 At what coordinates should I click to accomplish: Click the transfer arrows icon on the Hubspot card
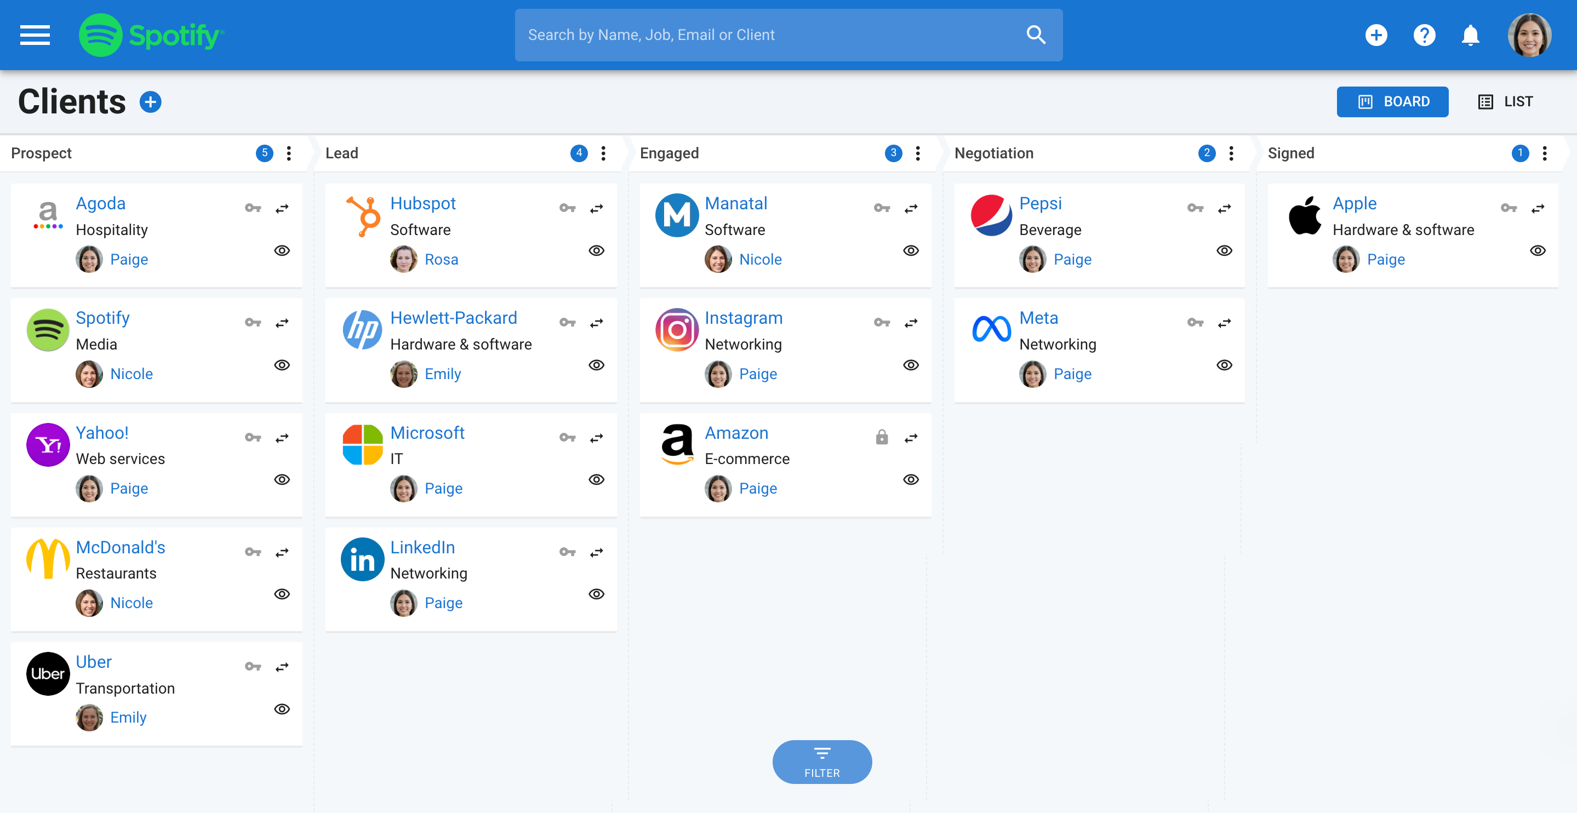click(x=596, y=208)
